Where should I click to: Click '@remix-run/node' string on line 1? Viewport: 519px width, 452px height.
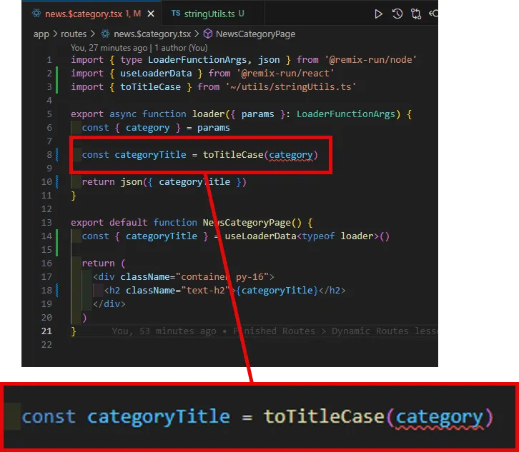pos(371,60)
